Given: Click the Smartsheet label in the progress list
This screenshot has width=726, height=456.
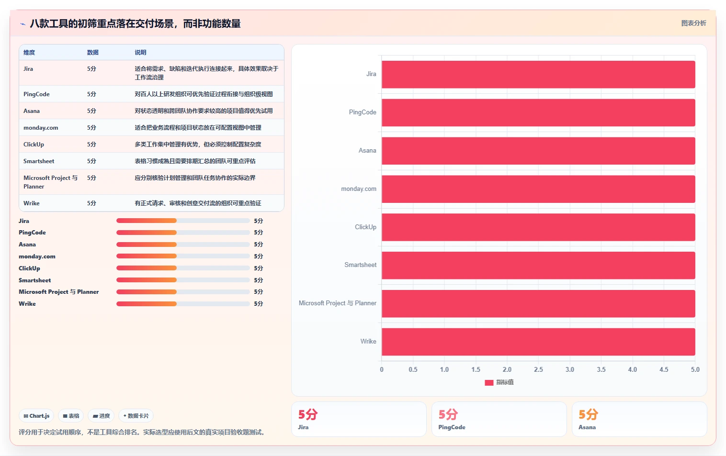Looking at the screenshot, I should click(34, 280).
